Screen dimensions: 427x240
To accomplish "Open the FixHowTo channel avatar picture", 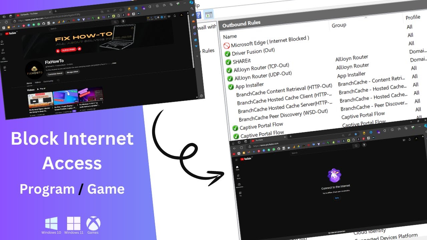I will (x=34, y=70).
